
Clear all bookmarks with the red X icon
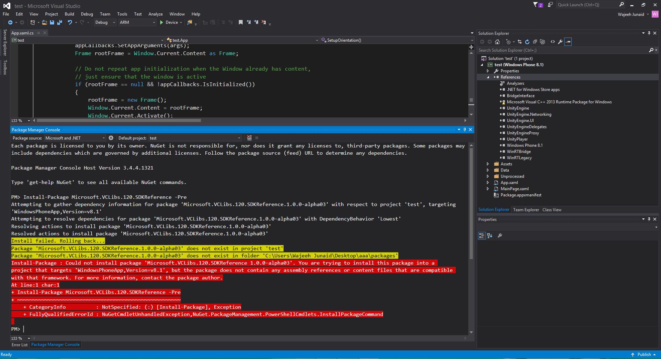click(264, 22)
